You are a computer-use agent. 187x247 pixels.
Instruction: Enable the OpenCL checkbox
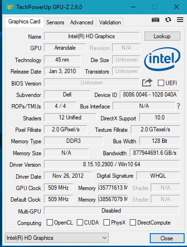50,223
